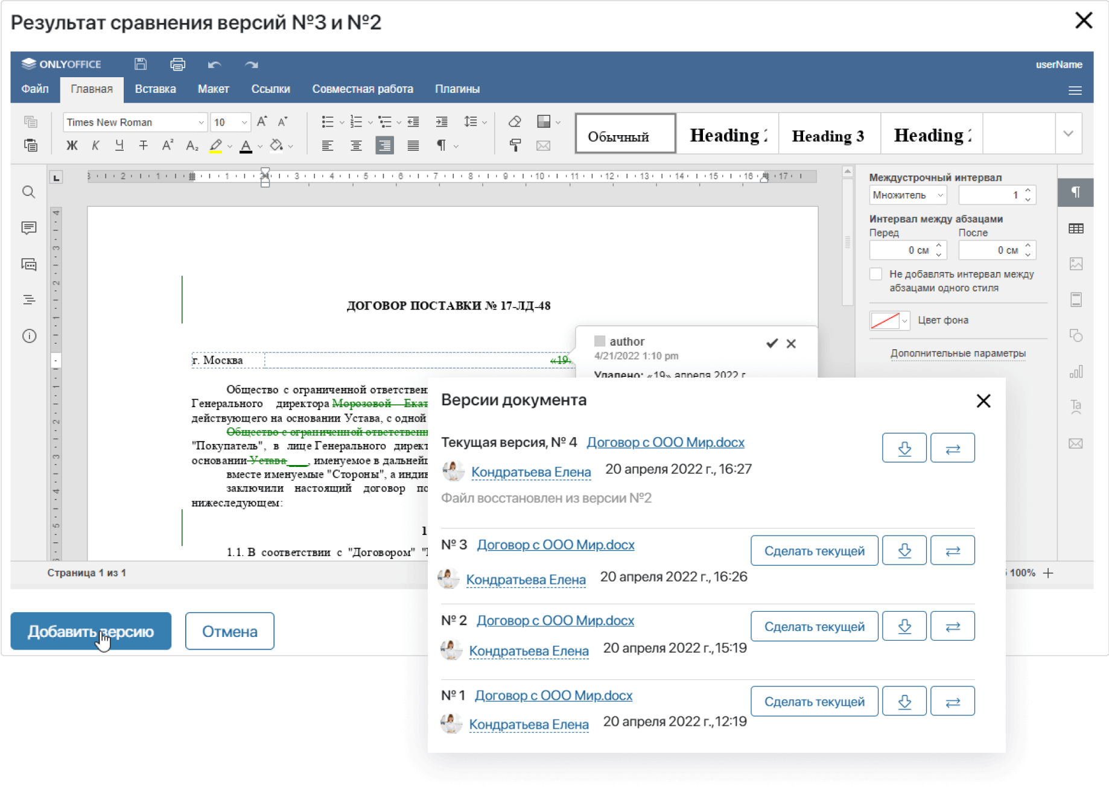Open table settings in right sidebar
The height and width of the screenshot is (795, 1109).
[x=1076, y=229]
